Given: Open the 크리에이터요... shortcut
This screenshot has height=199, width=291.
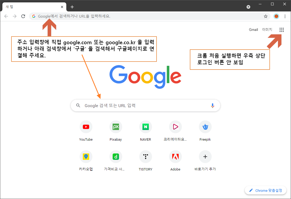Looking at the screenshot, I should (x=175, y=131).
